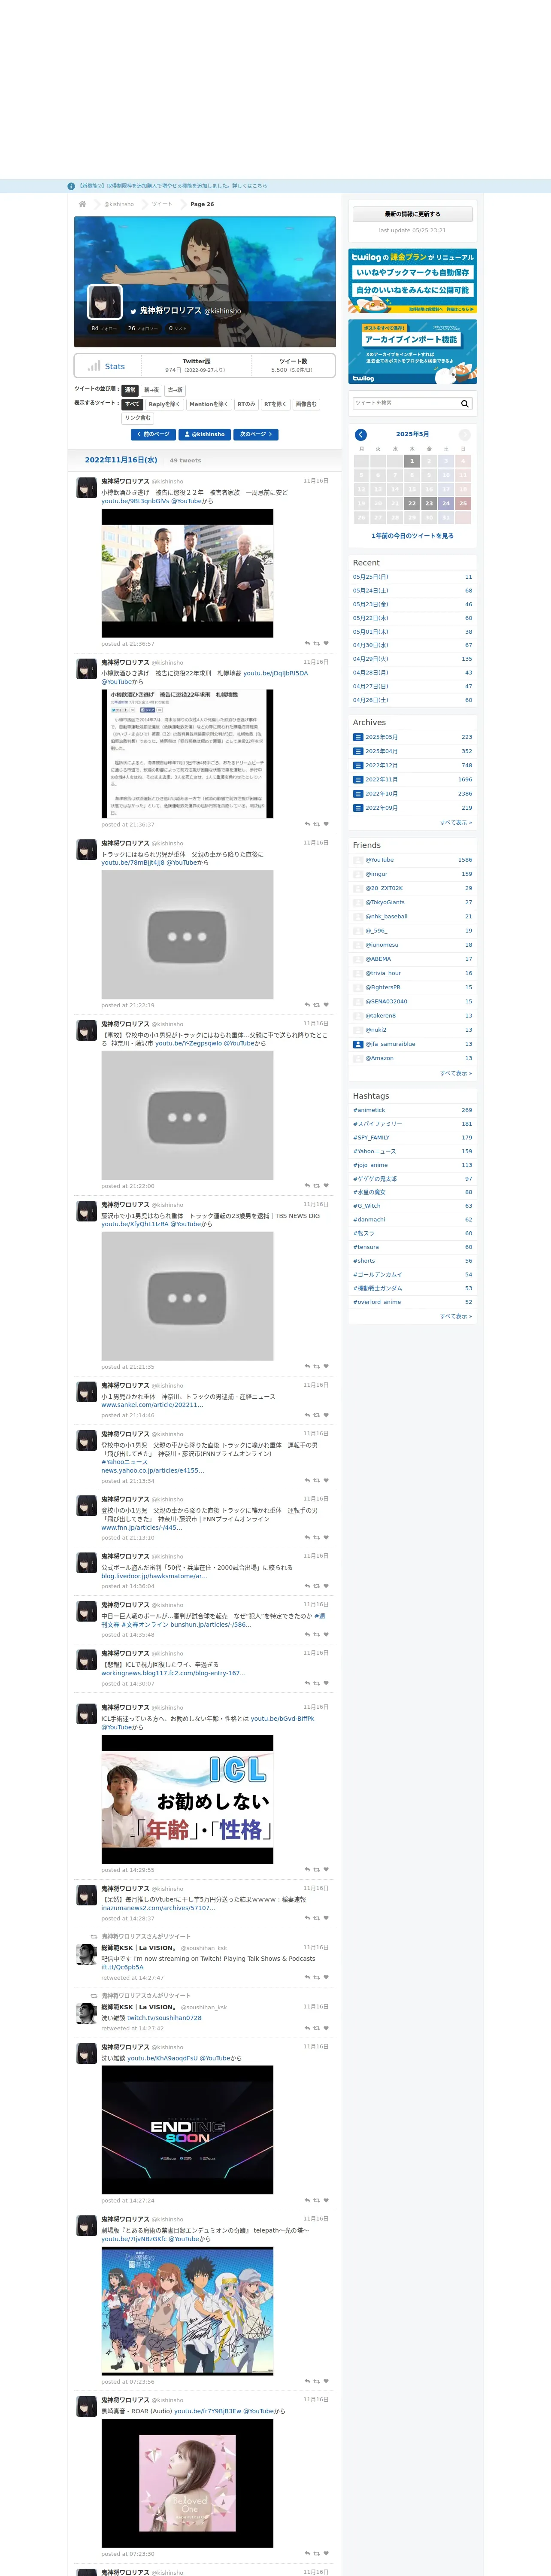Click the profile avatar on the header banner
The image size is (551, 2576).
point(105,302)
